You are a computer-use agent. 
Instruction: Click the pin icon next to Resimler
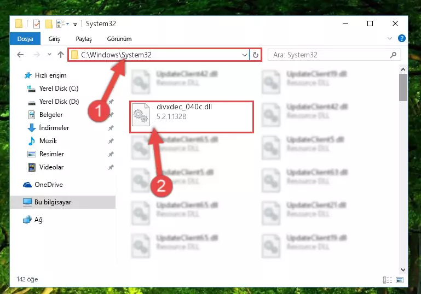(111, 154)
